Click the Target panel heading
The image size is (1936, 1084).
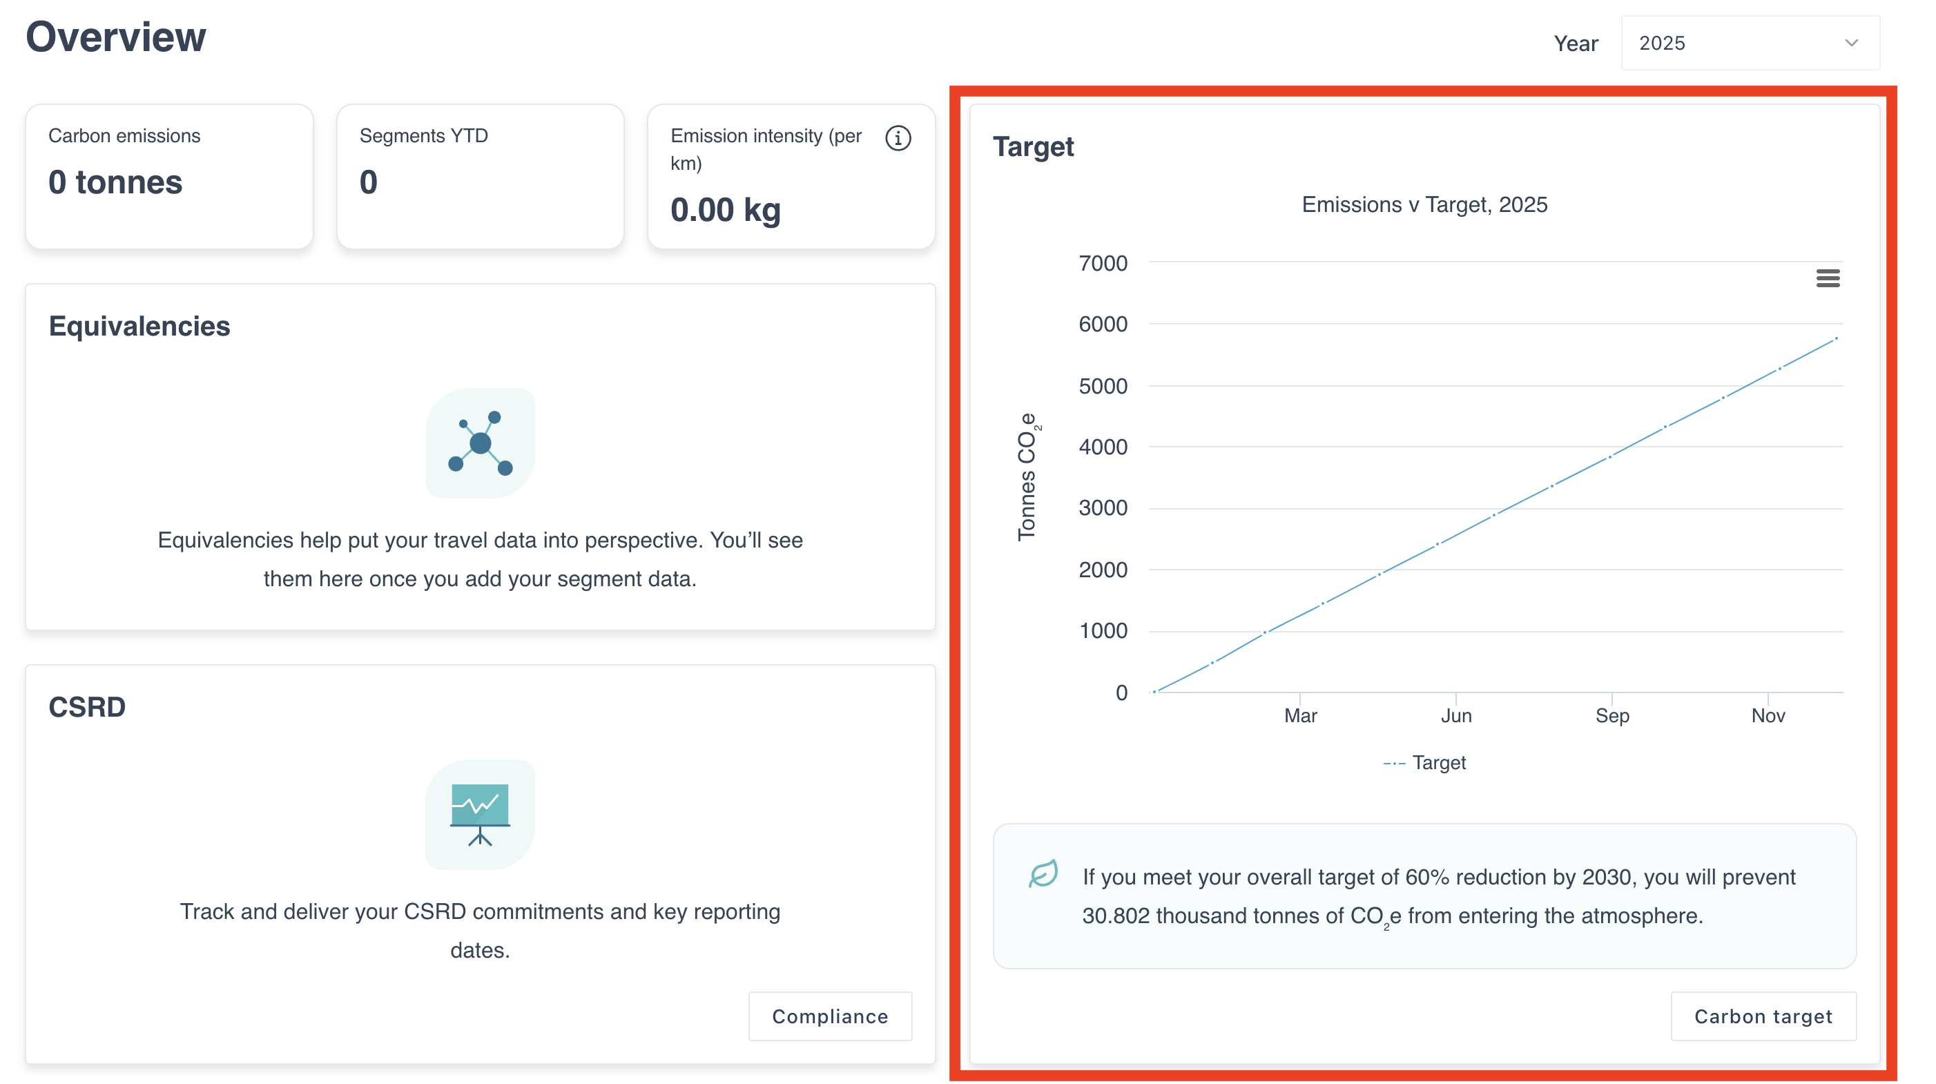[x=1033, y=146]
